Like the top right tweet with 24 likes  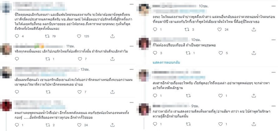tap(219, 30)
